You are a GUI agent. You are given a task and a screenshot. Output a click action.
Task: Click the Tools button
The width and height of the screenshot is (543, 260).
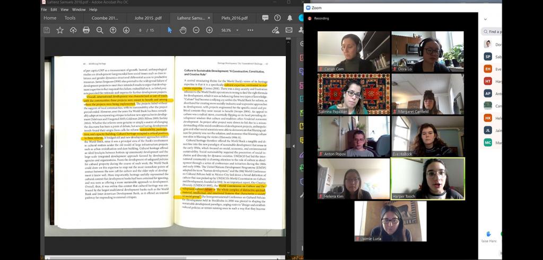[x=70, y=18]
